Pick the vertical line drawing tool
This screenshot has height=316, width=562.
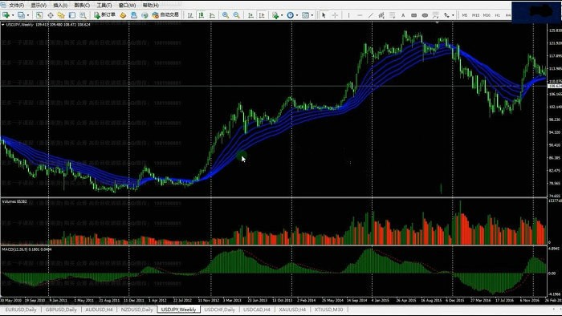click(x=348, y=15)
